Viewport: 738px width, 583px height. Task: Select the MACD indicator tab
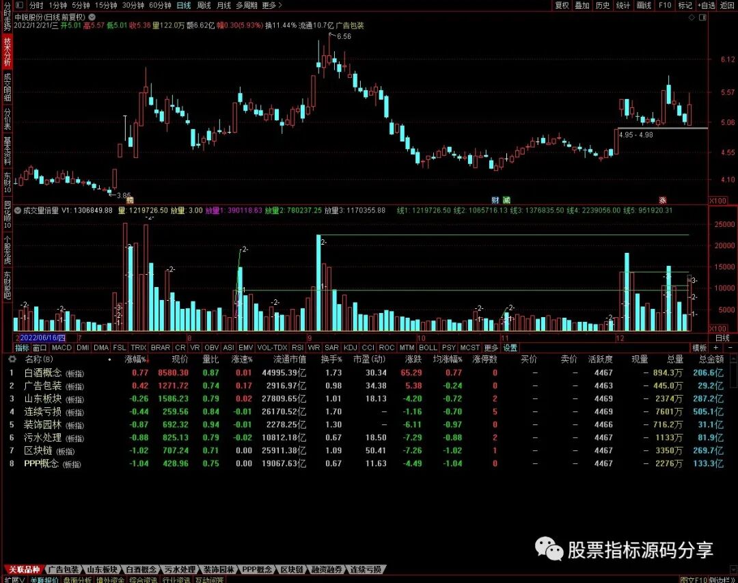click(61, 347)
